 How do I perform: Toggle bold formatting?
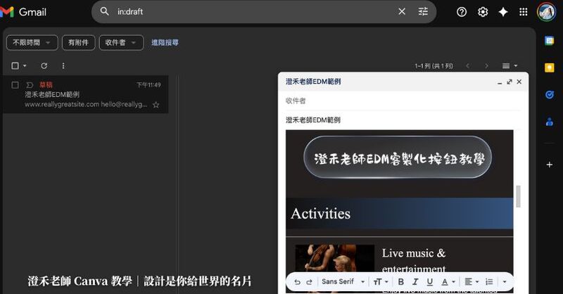(401, 282)
